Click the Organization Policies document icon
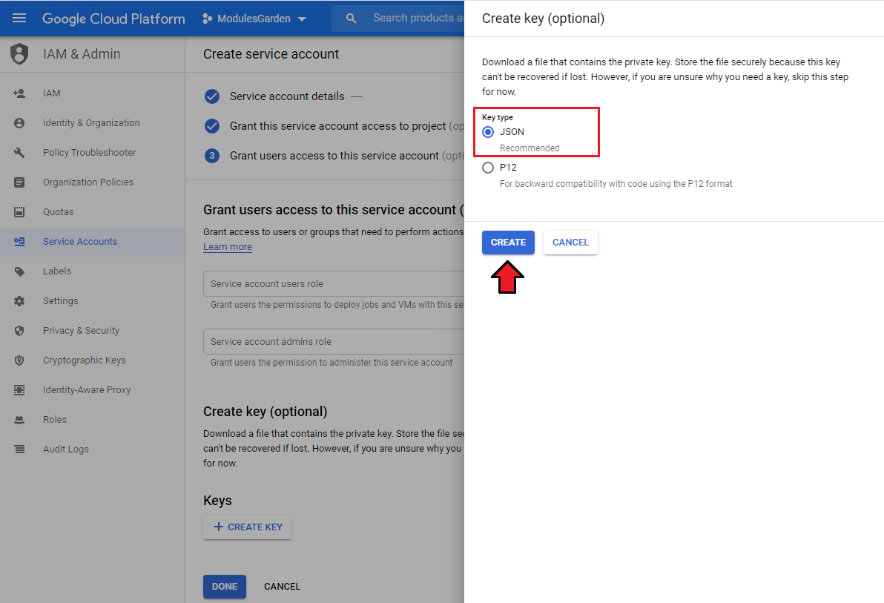Image resolution: width=884 pixels, height=603 pixels. [19, 182]
